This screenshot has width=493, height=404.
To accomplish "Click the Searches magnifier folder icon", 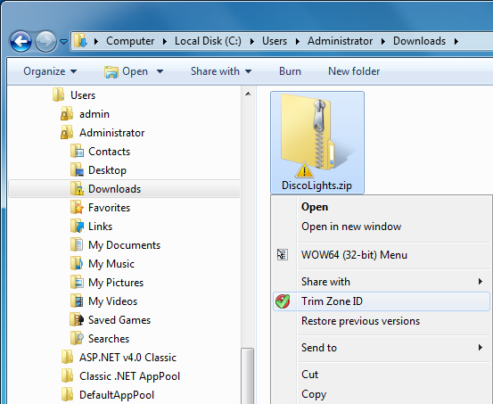I will pos(77,339).
